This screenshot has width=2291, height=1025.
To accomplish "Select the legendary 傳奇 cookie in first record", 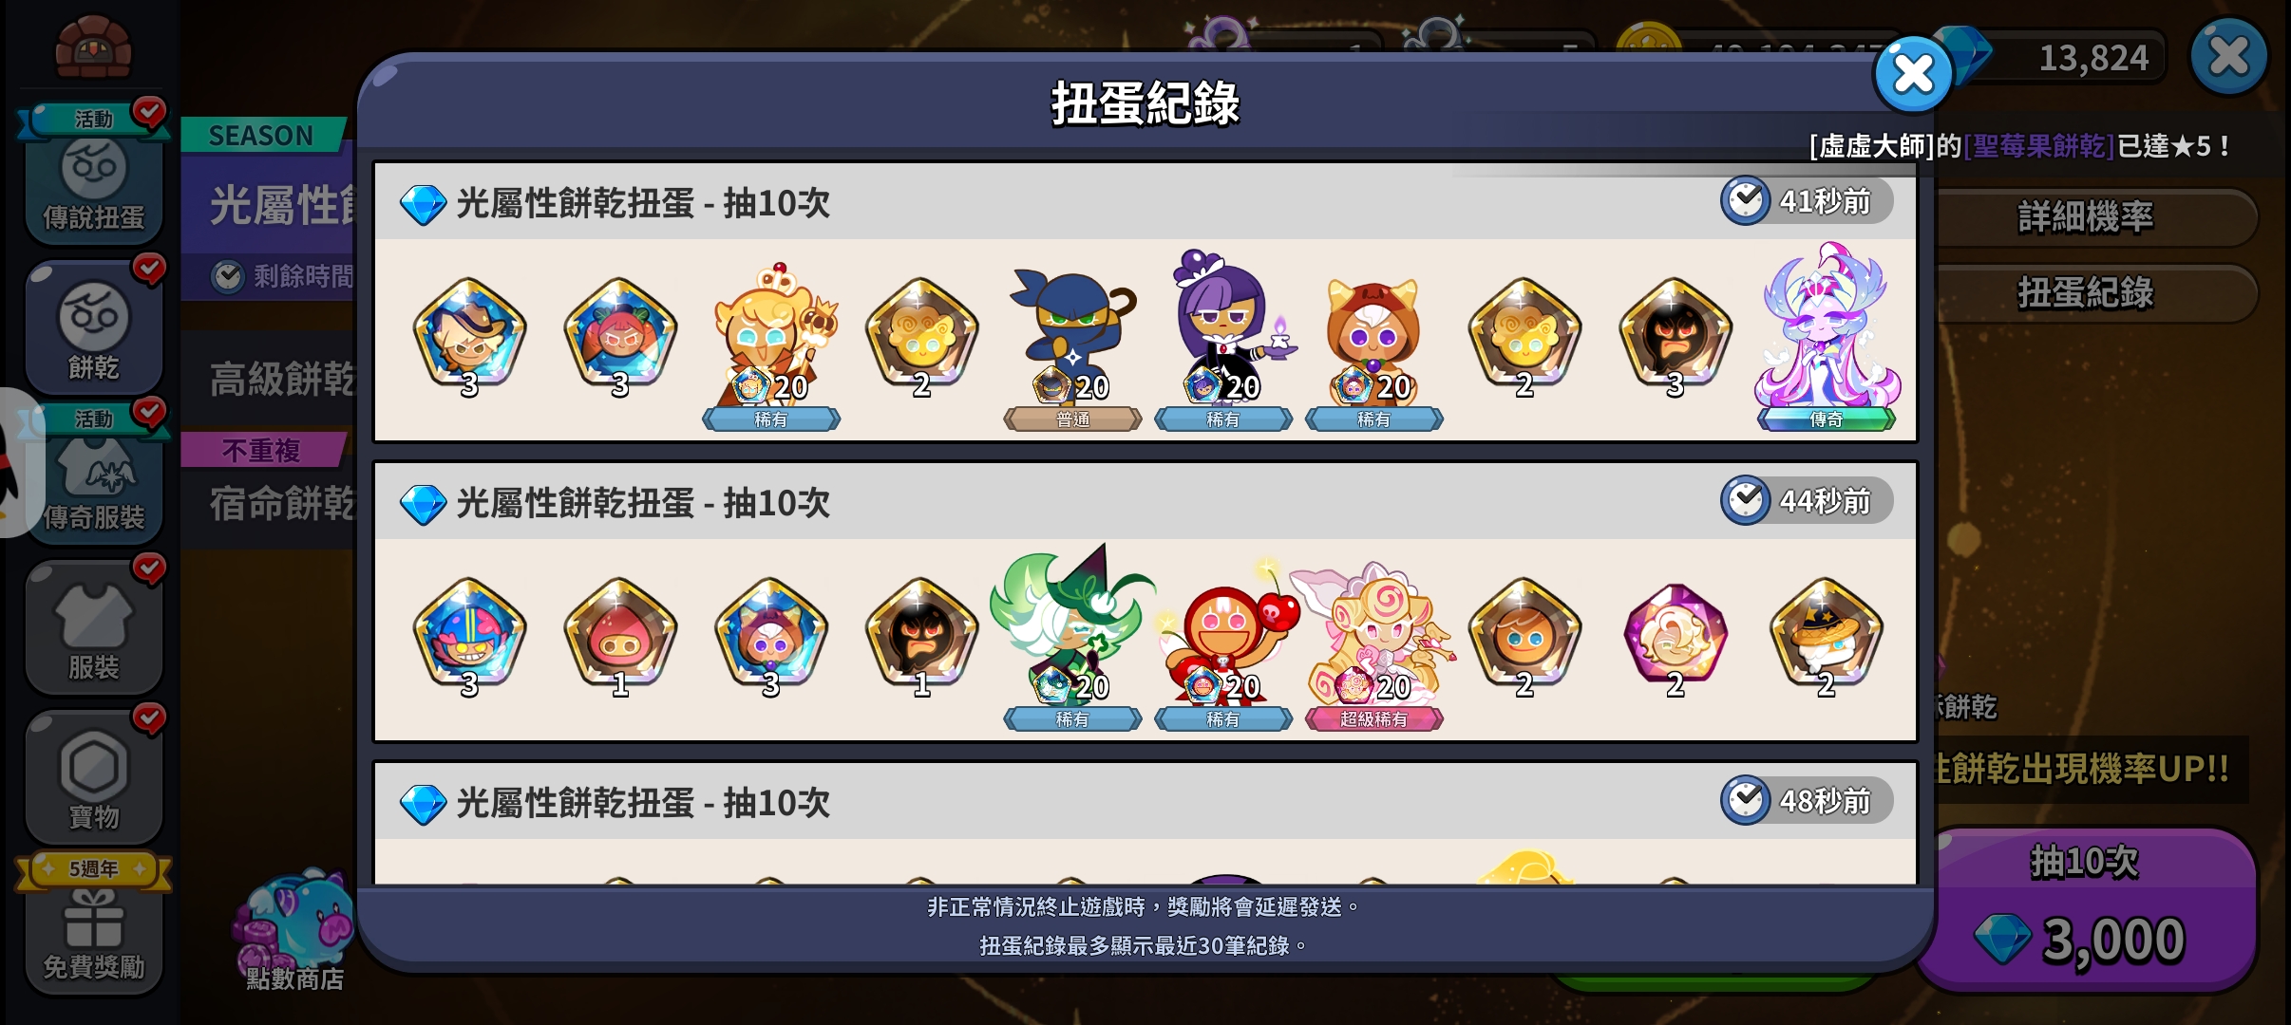I will pos(1826,338).
